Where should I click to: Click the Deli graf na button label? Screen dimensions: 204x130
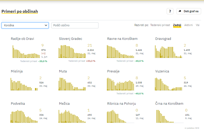coord(191,11)
